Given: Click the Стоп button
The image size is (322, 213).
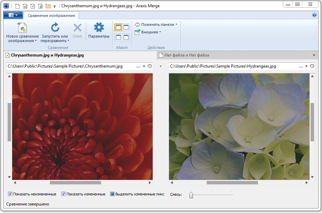Looking at the screenshot, I should (77, 31).
